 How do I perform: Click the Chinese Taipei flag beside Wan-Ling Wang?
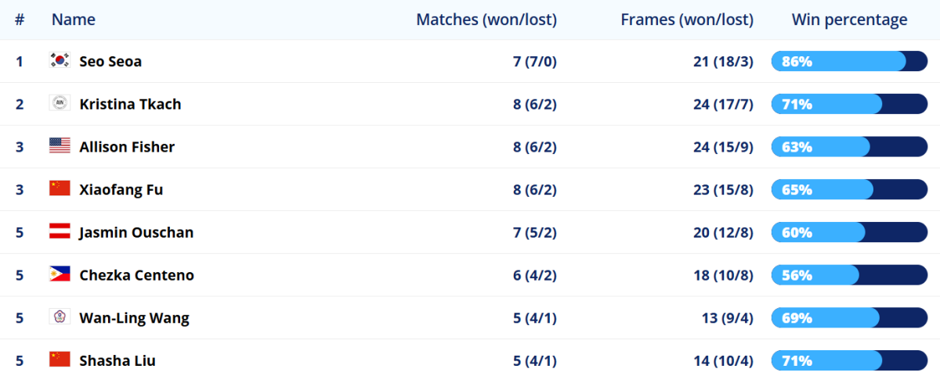click(x=60, y=317)
